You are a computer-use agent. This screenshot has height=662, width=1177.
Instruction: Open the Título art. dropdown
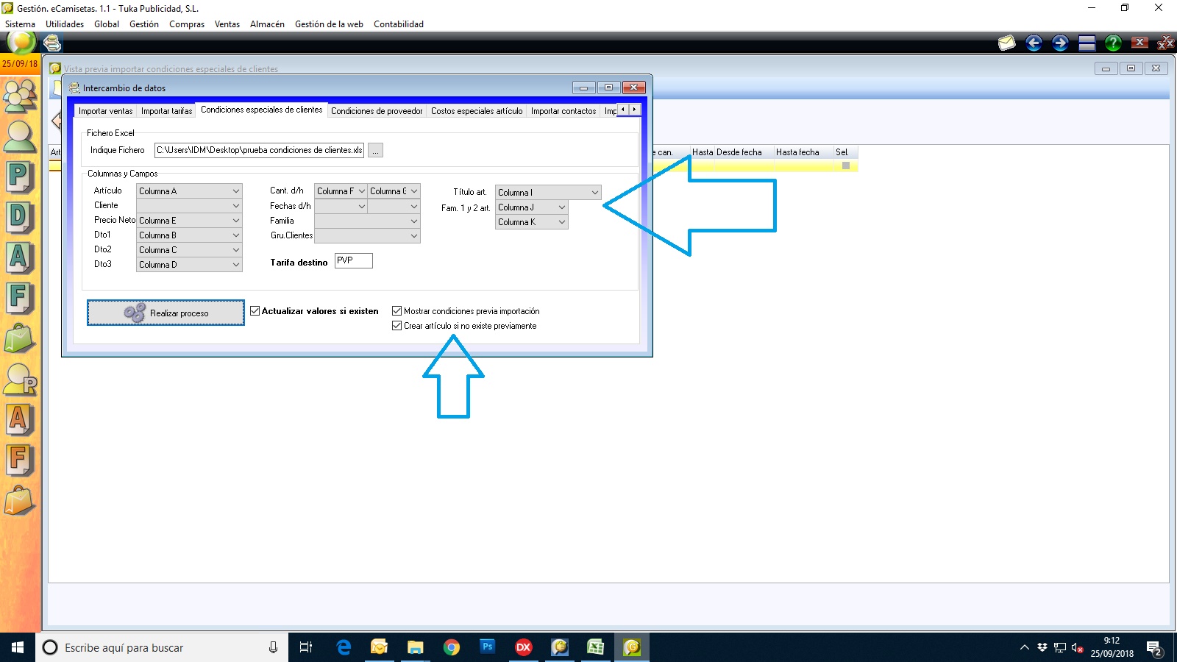click(x=548, y=193)
